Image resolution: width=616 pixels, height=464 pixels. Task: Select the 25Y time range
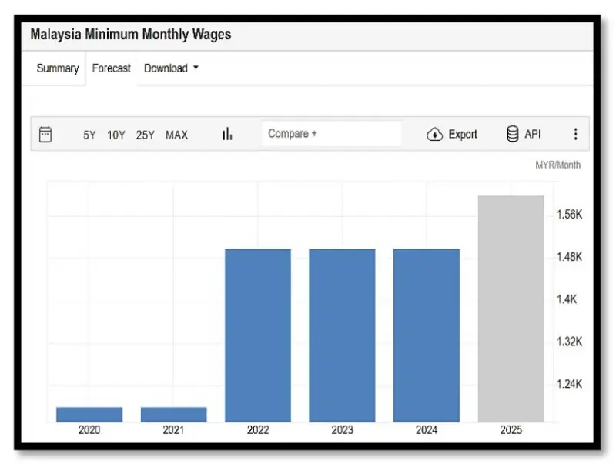(146, 135)
